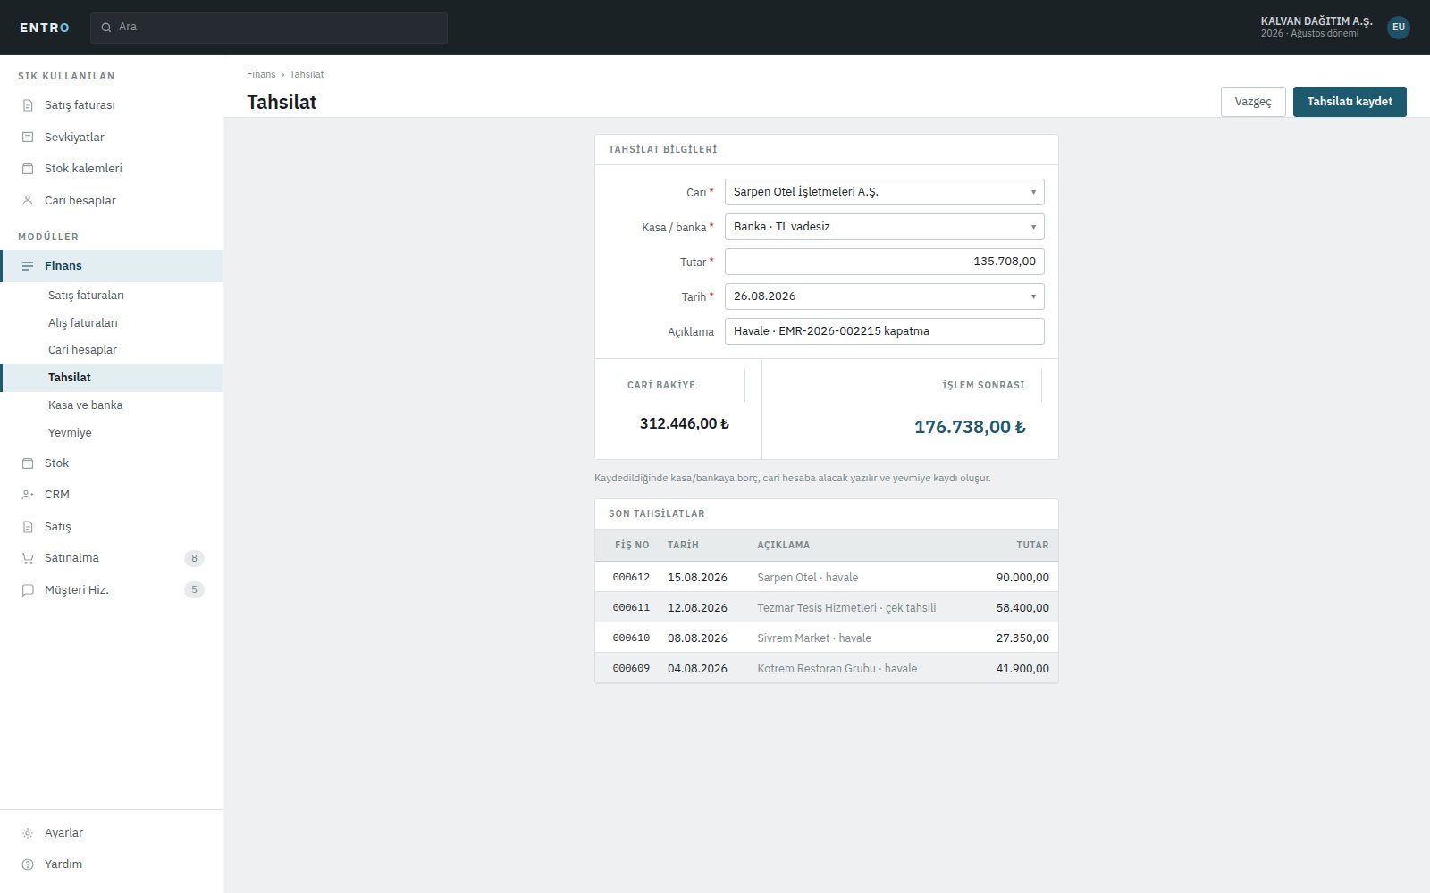Click the 176.738,00 ₺ post-transaction balance
Screen dimensions: 1430x893
pyautogui.click(x=970, y=428)
